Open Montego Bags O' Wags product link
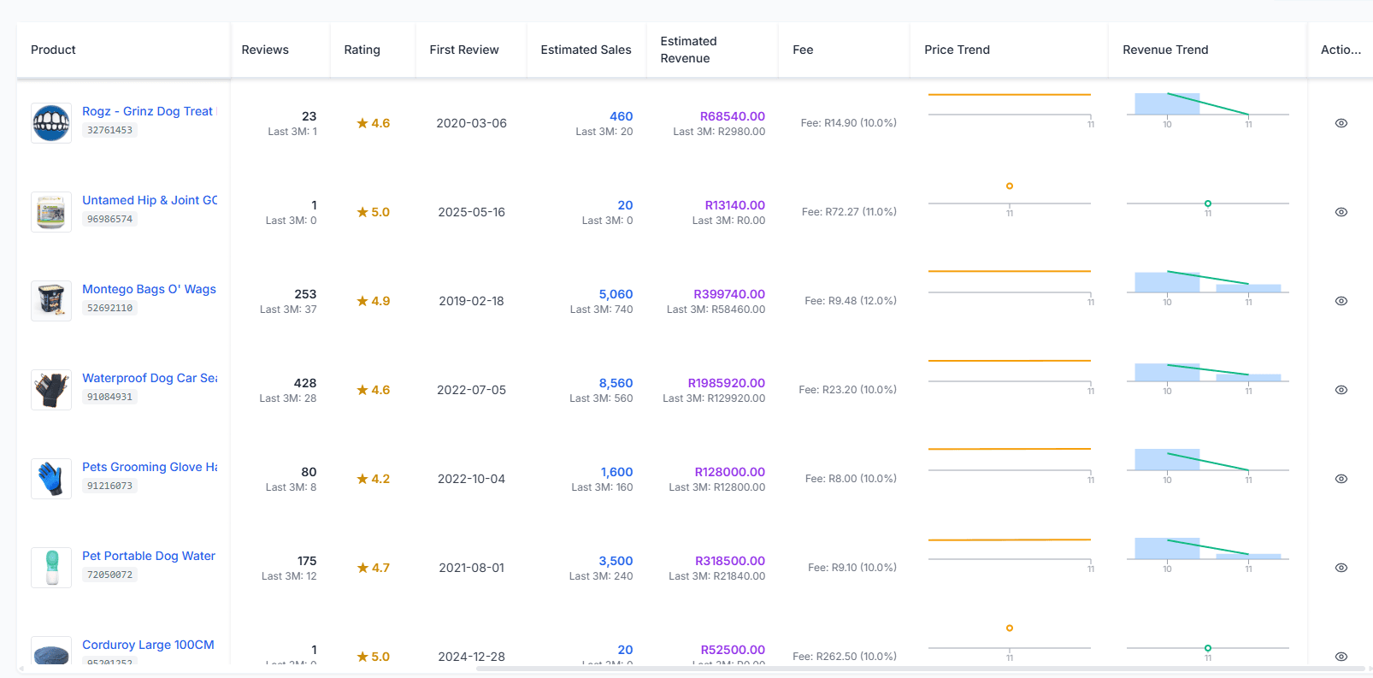 point(149,289)
